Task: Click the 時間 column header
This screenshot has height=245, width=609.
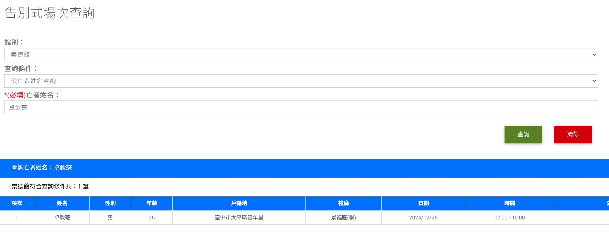Action: coord(509,203)
